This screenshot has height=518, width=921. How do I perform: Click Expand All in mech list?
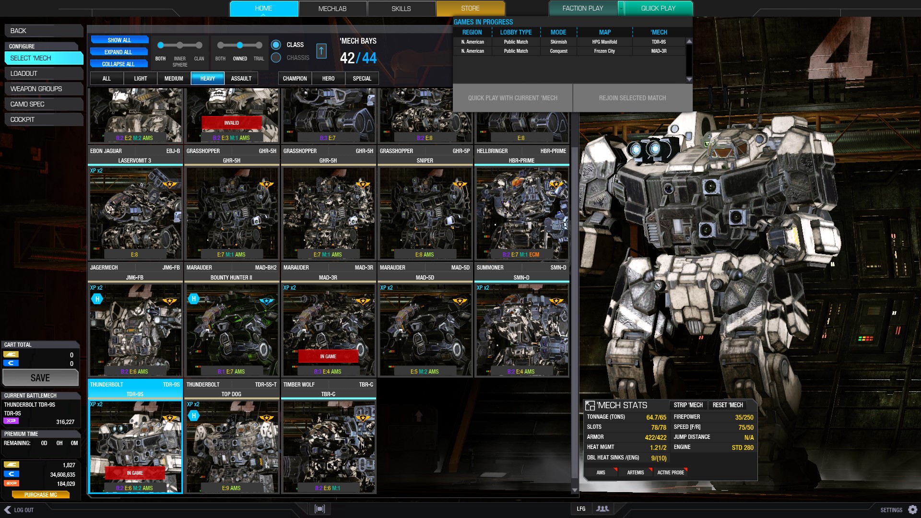tap(118, 52)
